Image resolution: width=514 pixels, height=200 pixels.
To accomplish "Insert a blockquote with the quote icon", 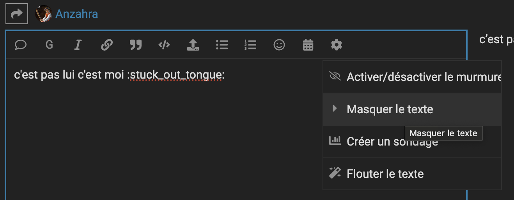I will pyautogui.click(x=135, y=45).
